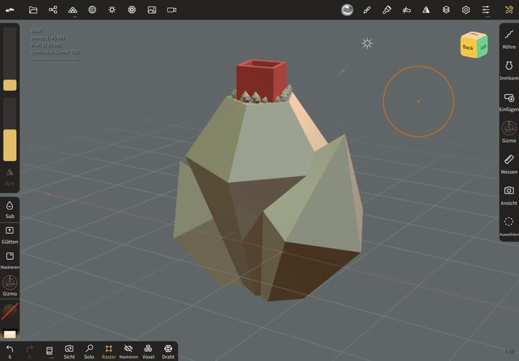Open the matcap Material sphere menu

[x=347, y=10]
